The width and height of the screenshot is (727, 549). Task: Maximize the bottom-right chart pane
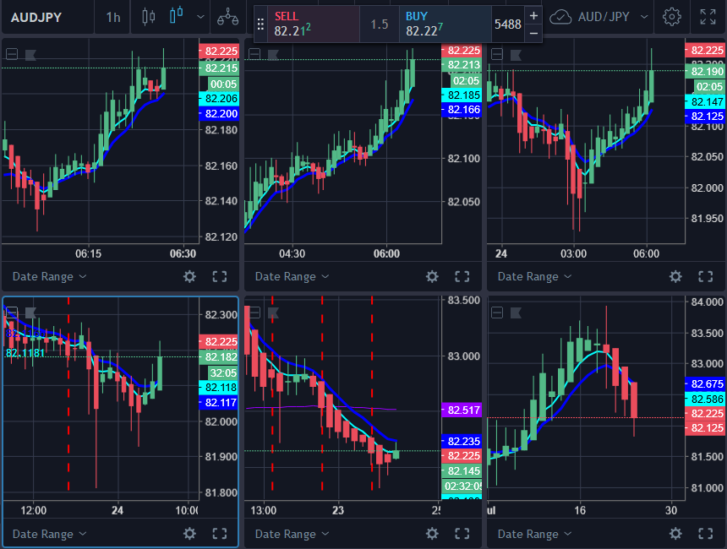(705, 534)
